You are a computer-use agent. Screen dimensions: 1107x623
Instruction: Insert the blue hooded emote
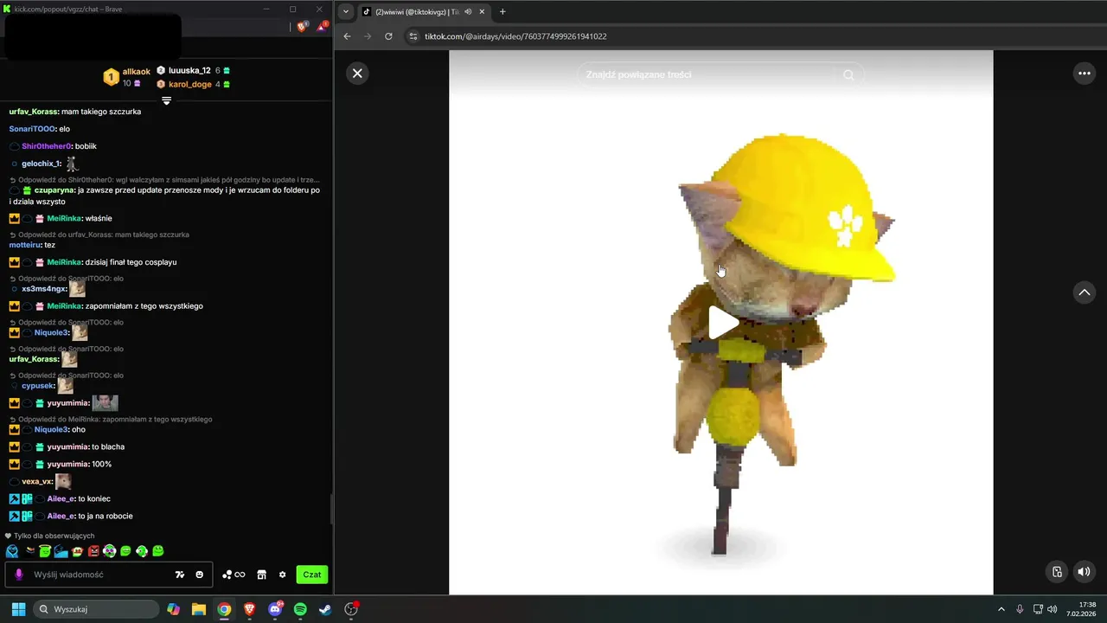pos(12,551)
